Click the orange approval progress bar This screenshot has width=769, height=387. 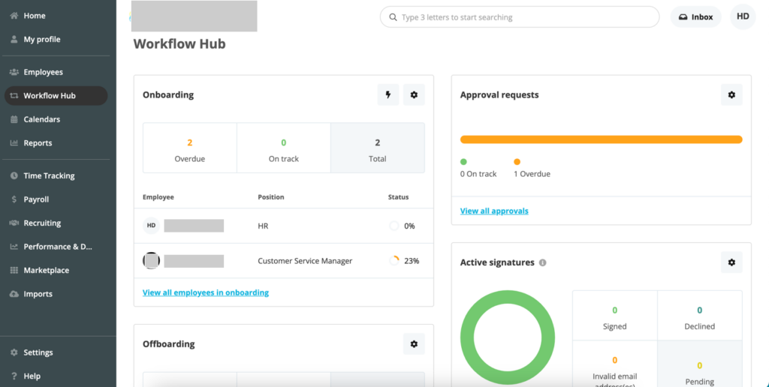coord(601,139)
